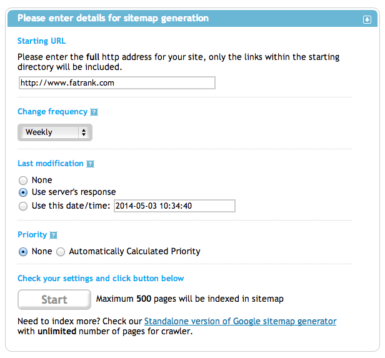385x358 pixels.
Task: Focus the starting URL input field
Action: pos(117,83)
